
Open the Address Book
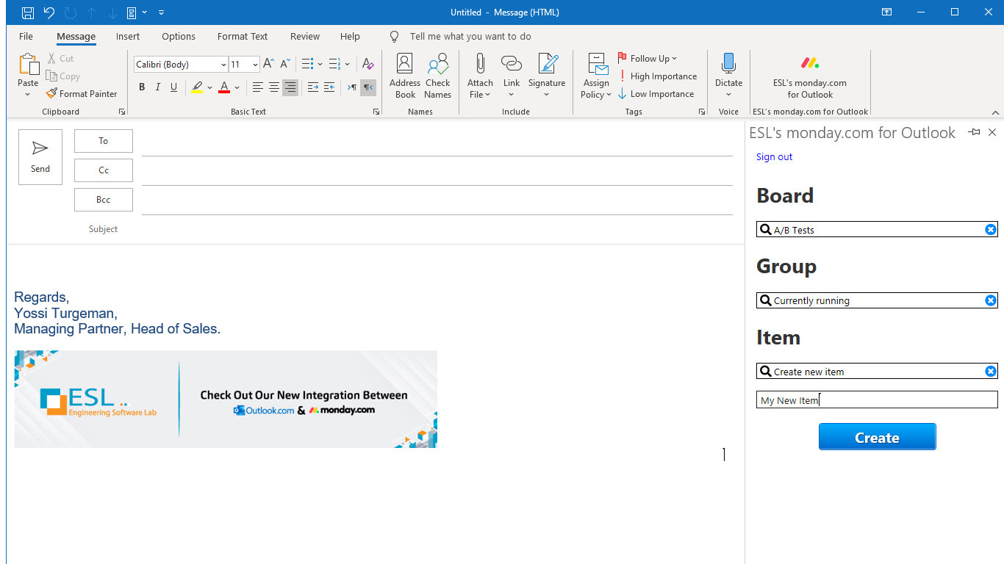(405, 76)
